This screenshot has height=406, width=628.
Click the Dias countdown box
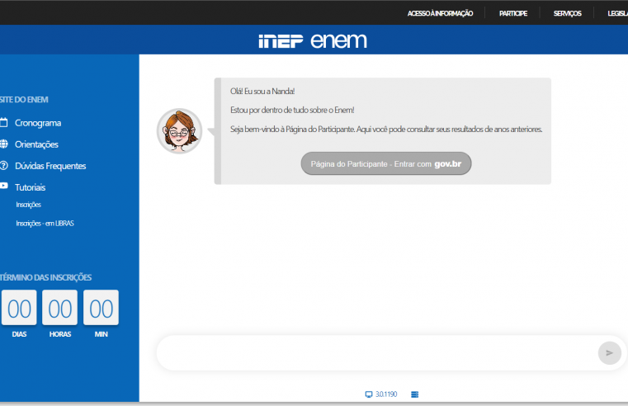click(19, 309)
